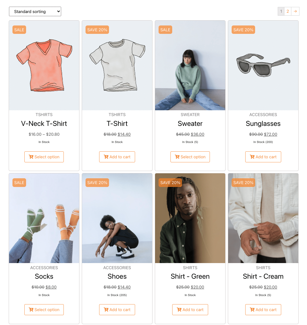Add Shirt - Cream to cart

pyautogui.click(x=263, y=310)
